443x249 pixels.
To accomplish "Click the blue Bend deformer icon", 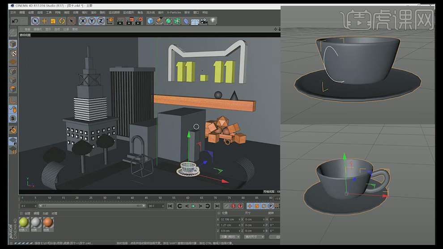I will point(186,21).
